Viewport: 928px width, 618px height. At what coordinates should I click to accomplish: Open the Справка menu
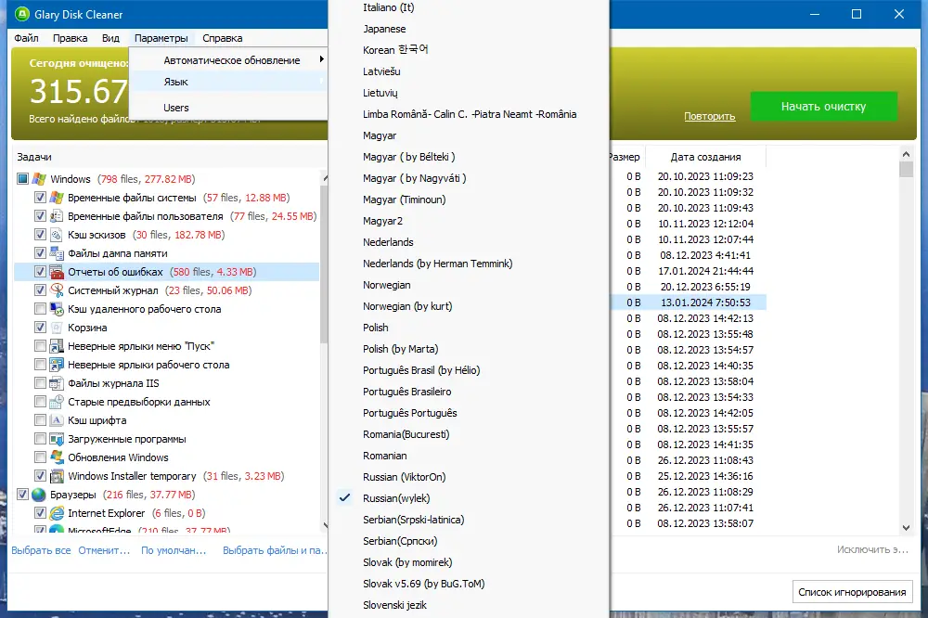(223, 38)
